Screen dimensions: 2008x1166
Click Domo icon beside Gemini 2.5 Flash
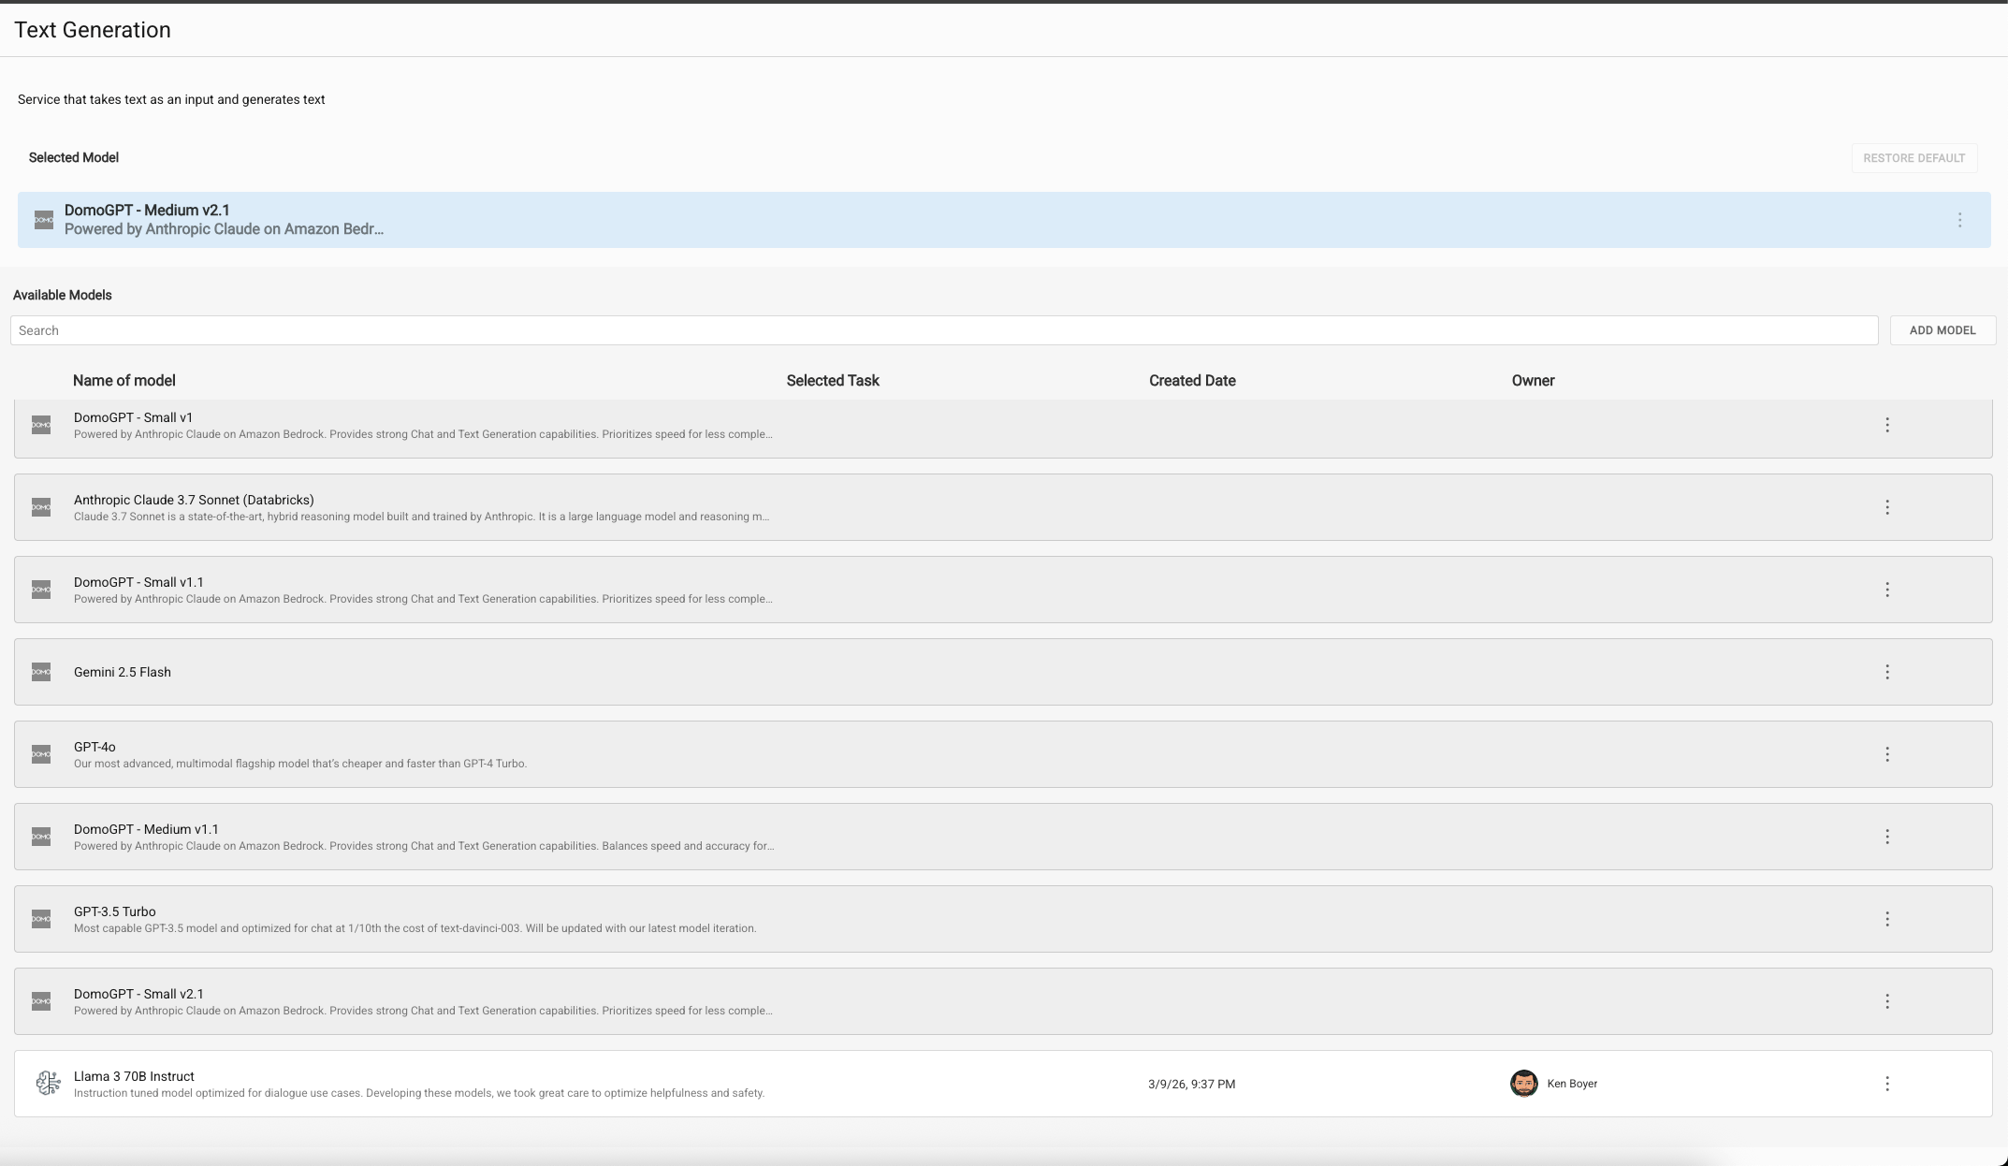(x=41, y=672)
